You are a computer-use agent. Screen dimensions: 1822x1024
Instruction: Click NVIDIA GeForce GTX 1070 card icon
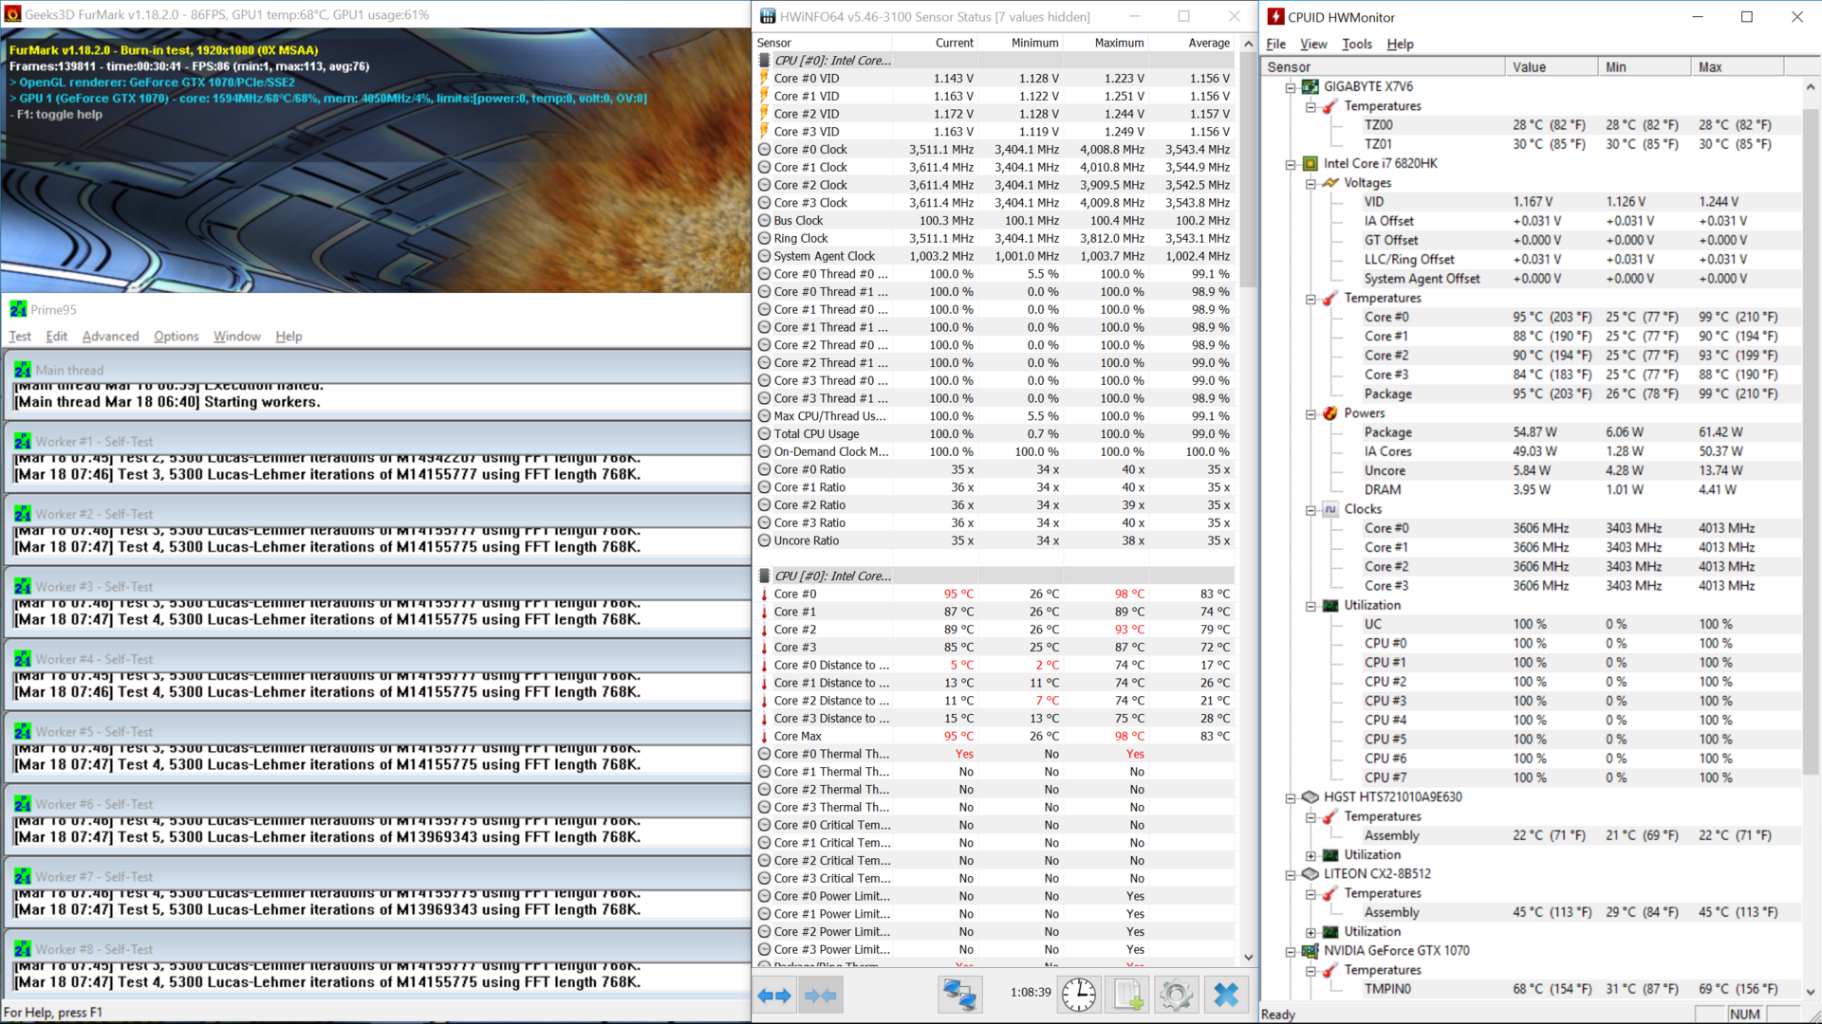coord(1311,950)
